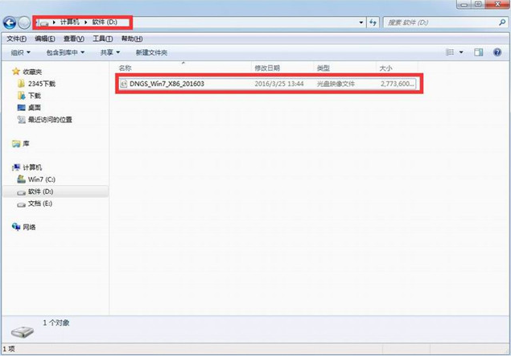Open Help with the question mark icon
The height and width of the screenshot is (358, 511).
497,52
